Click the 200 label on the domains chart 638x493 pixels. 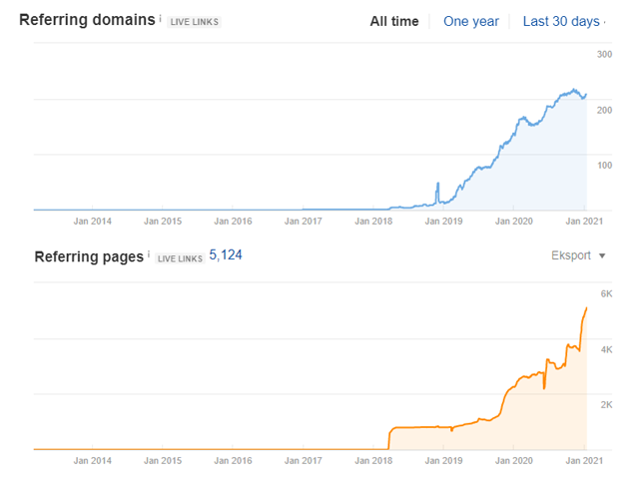[605, 110]
